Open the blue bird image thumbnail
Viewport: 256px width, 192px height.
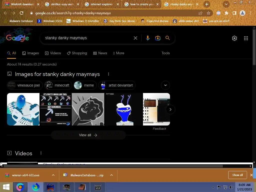pos(23,109)
